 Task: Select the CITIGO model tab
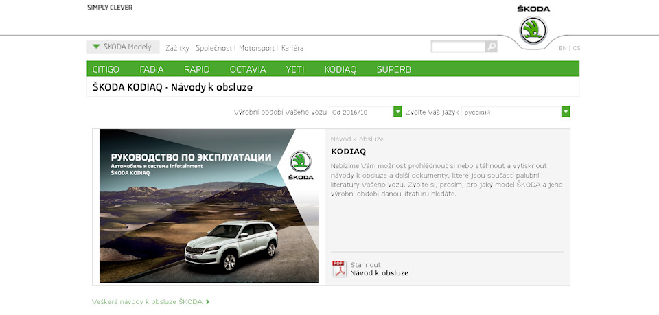[106, 69]
